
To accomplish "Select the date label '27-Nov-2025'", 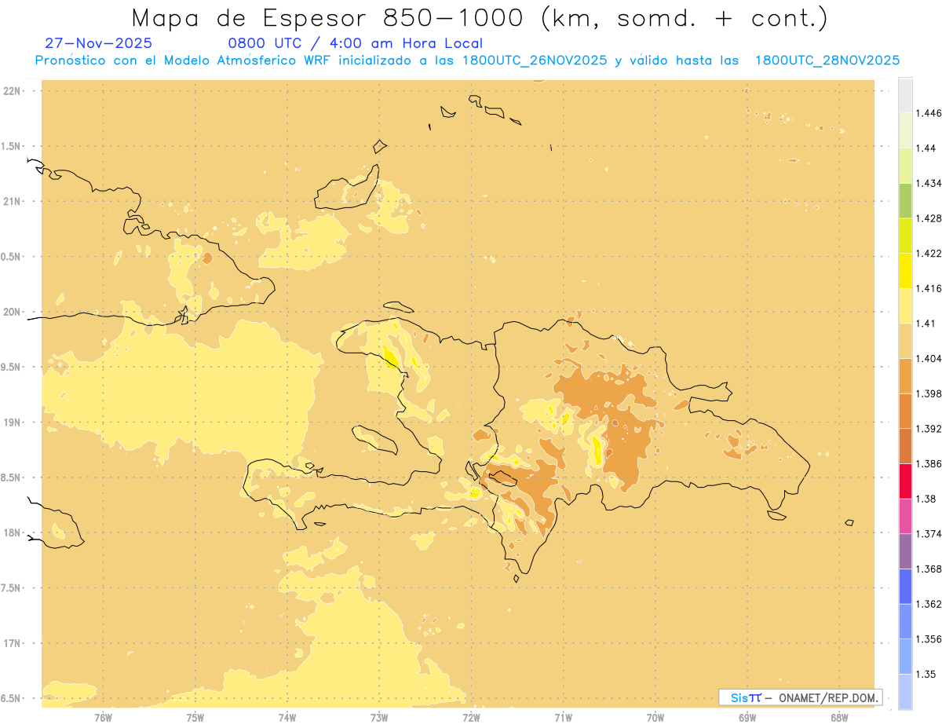I will point(99,43).
